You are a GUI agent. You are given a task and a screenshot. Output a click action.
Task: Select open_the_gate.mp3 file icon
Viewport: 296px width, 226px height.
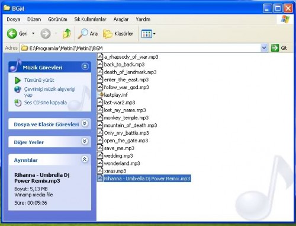pyautogui.click(x=100, y=140)
